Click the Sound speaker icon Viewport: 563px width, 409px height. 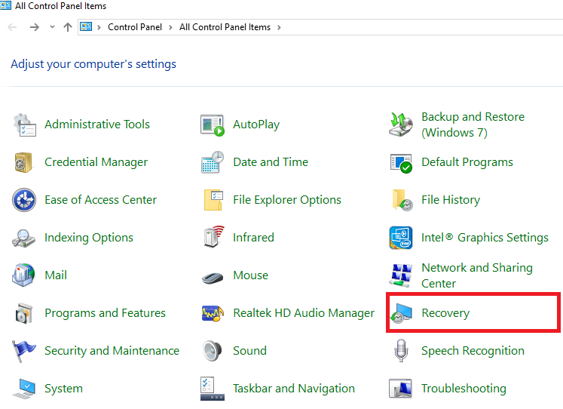[x=213, y=351]
